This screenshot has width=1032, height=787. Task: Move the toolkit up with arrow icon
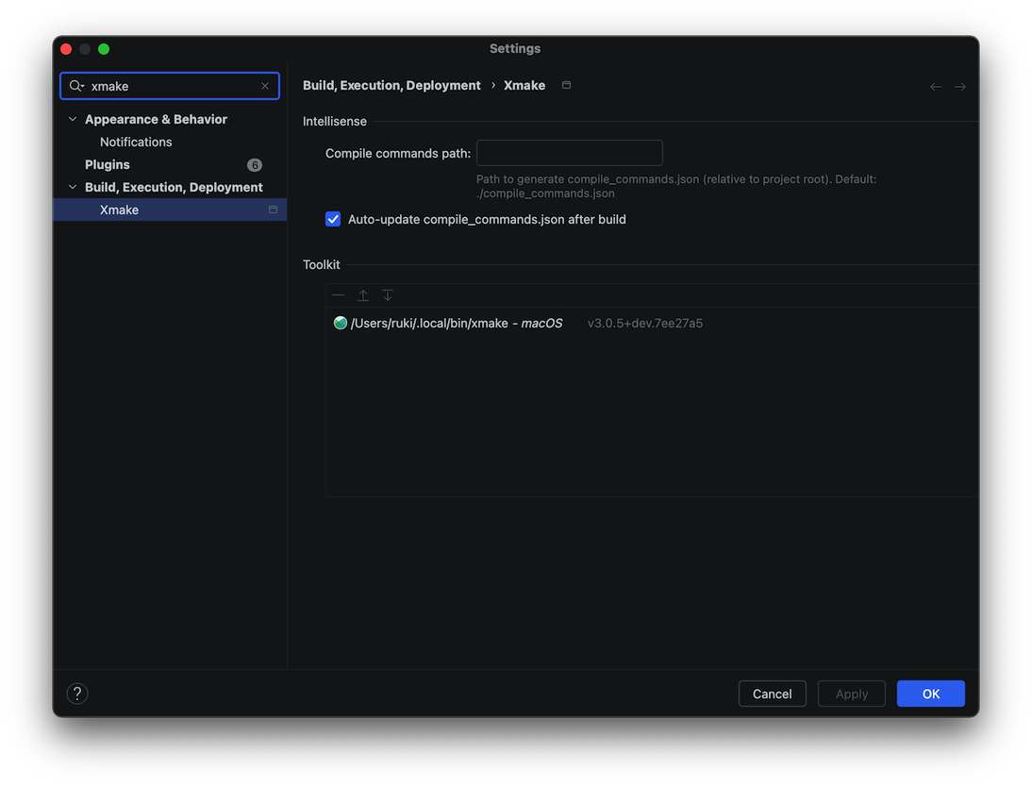(363, 295)
